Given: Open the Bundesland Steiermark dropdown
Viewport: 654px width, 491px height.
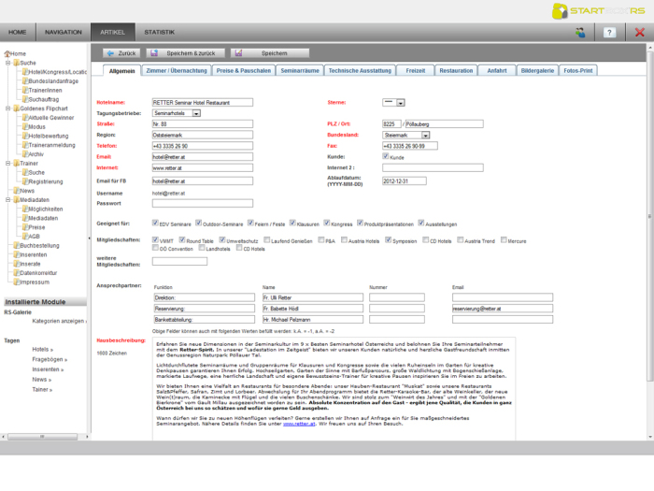Looking at the screenshot, I should (406, 136).
